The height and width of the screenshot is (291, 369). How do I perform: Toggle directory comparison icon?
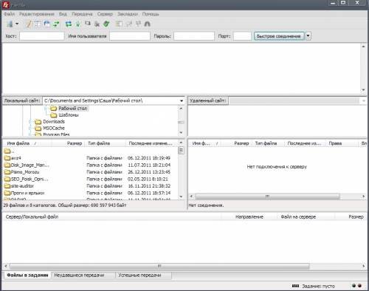click(x=128, y=24)
